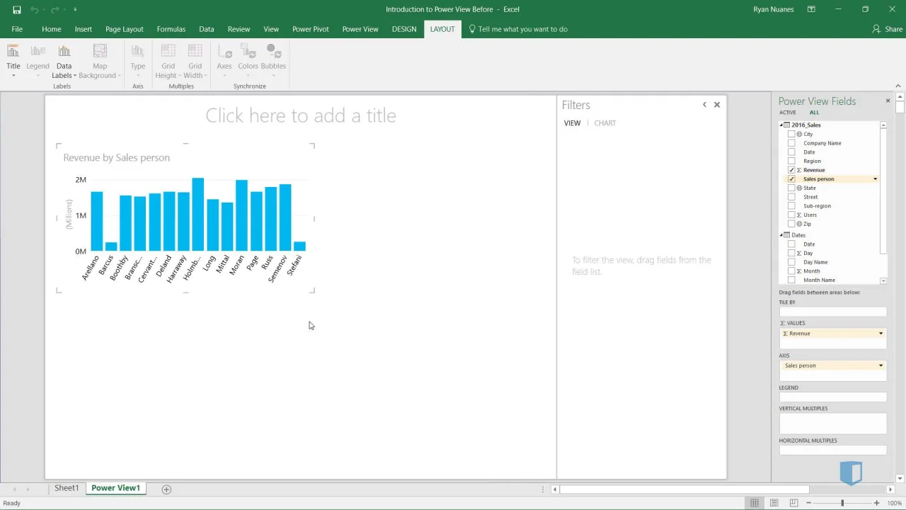Open Sales person field dropdown in field list
Image resolution: width=906 pixels, height=510 pixels.
(875, 179)
